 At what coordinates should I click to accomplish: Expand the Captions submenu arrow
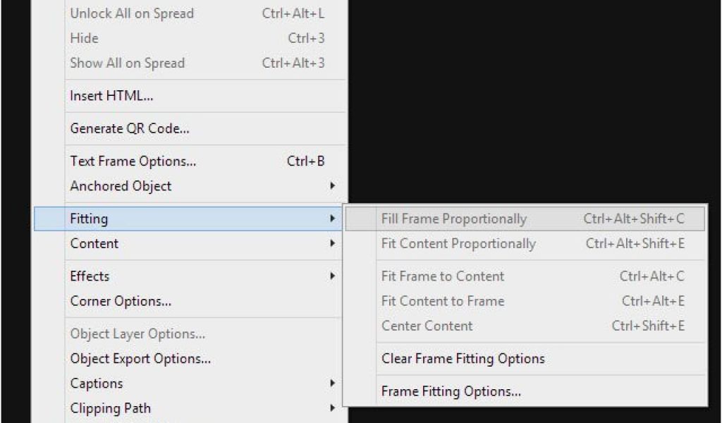[x=332, y=384]
